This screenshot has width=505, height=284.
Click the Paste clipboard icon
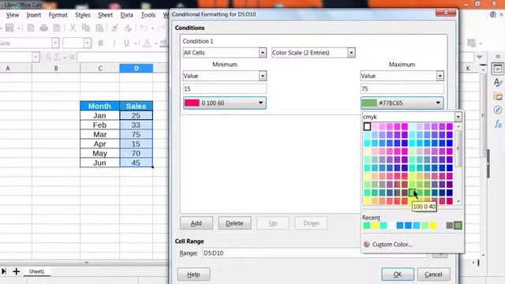(100, 28)
